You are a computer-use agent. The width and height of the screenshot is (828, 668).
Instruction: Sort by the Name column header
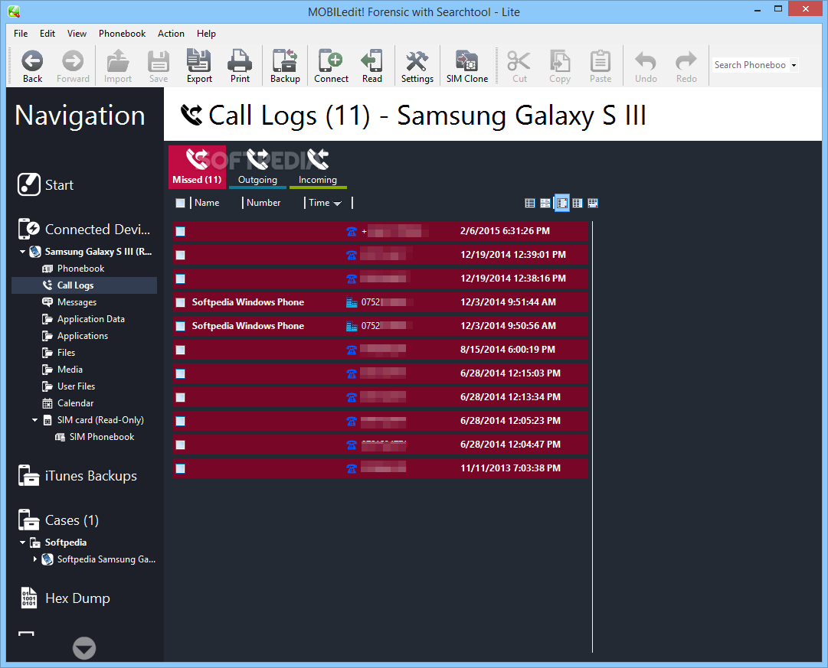pos(207,203)
